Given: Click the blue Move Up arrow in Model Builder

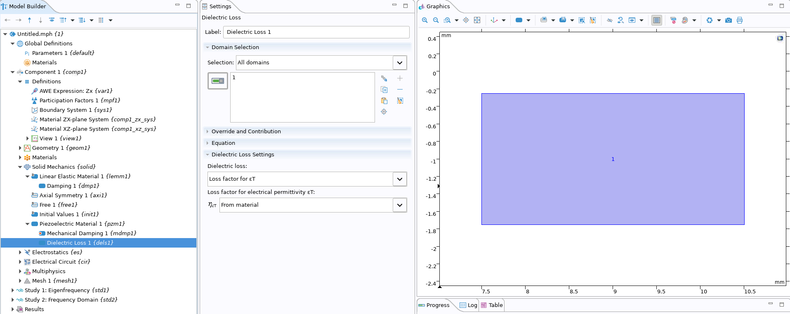Looking at the screenshot, I should tap(29, 20).
